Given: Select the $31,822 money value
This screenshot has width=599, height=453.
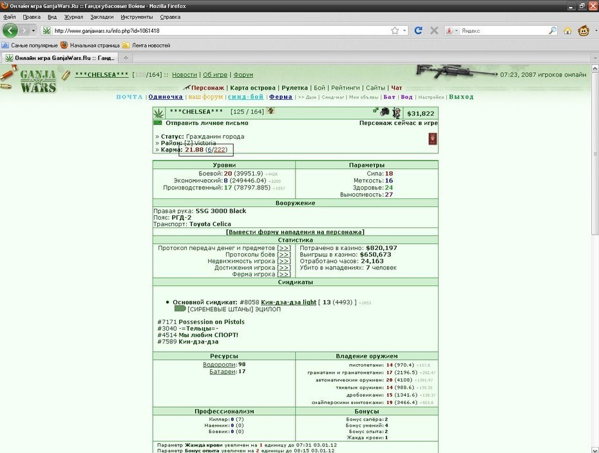Looking at the screenshot, I should 421,113.
